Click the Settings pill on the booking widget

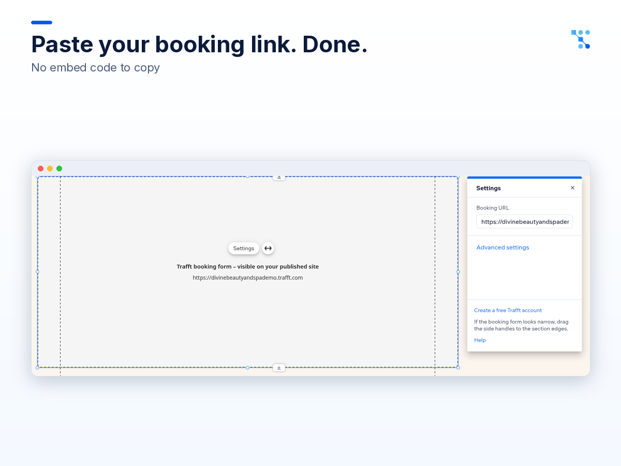pyautogui.click(x=244, y=249)
